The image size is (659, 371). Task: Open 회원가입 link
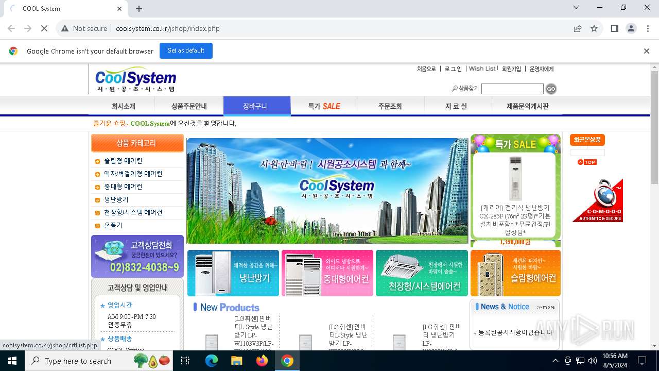[x=511, y=69]
